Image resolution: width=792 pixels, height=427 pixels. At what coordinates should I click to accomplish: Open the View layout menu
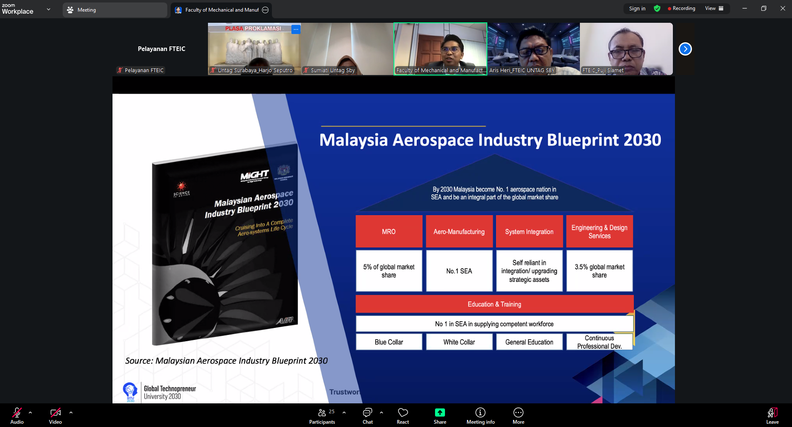pyautogui.click(x=714, y=8)
